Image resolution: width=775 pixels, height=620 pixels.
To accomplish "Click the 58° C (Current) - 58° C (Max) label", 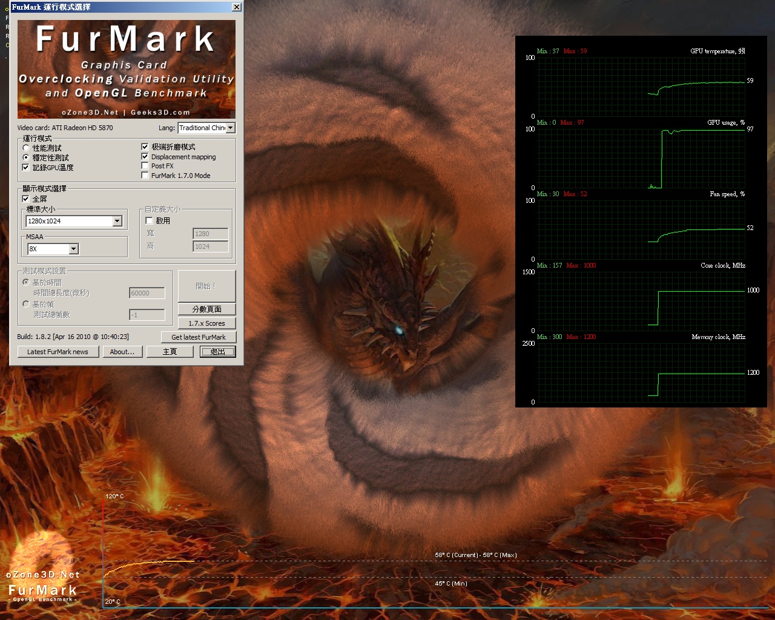I will pos(476,555).
